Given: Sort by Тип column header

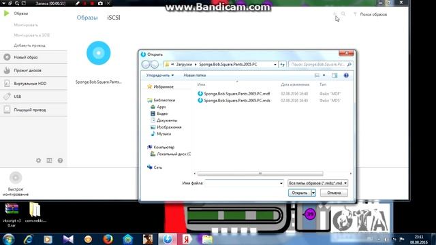Looking at the screenshot, I should click(323, 84).
